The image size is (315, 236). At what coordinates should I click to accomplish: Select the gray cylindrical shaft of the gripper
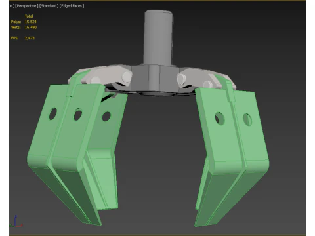tap(158, 37)
